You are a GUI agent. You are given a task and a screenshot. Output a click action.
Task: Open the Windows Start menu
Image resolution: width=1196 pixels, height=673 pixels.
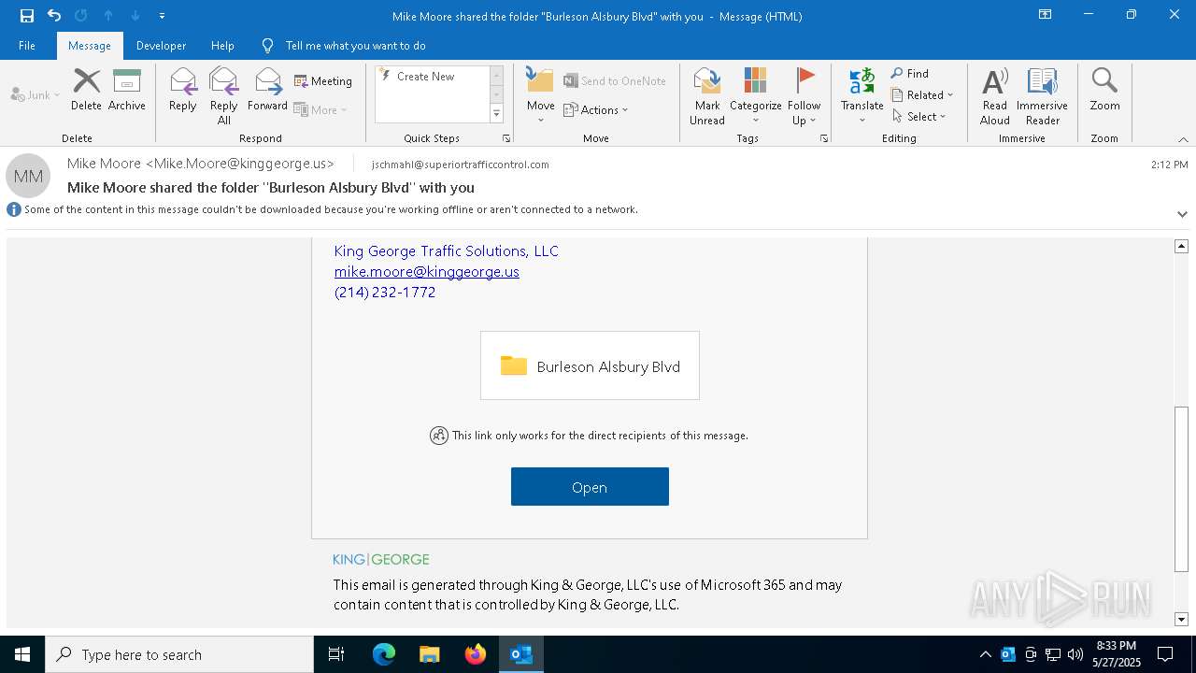(22, 654)
